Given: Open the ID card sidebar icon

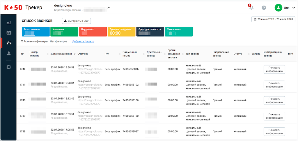Looking at the screenshot, I should (x=9, y=33).
